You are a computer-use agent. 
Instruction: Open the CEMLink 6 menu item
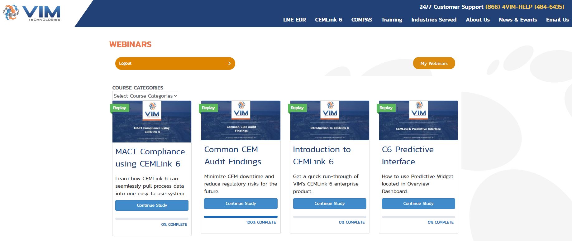pyautogui.click(x=328, y=20)
